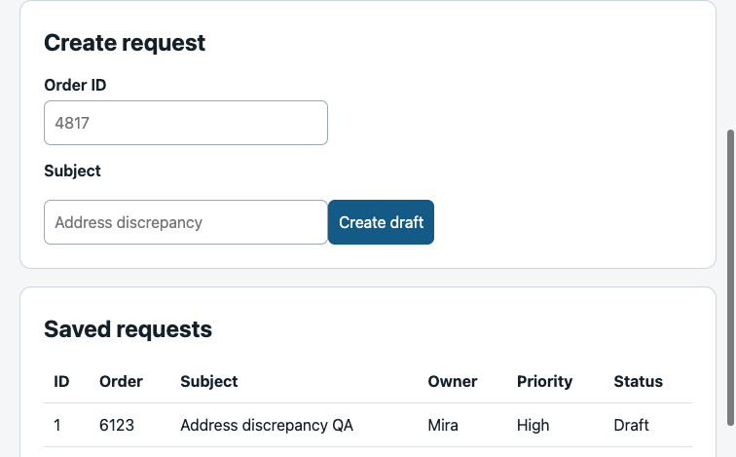Click the Status column header

[639, 381]
